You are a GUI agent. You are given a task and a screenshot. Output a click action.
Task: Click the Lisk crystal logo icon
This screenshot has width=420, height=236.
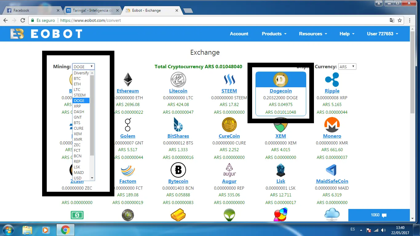click(x=281, y=170)
